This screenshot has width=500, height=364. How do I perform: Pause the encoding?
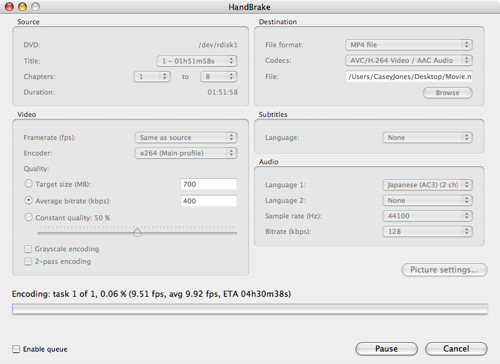[x=387, y=348]
